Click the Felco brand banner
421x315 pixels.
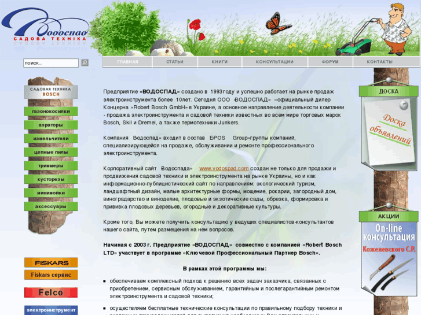pyautogui.click(x=51, y=292)
